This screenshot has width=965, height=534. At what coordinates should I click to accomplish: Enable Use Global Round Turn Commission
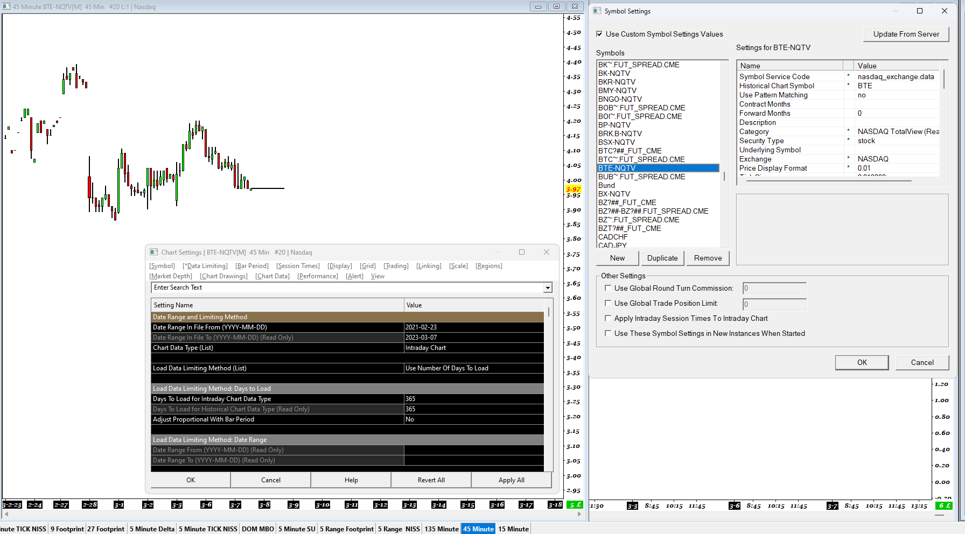pyautogui.click(x=608, y=288)
